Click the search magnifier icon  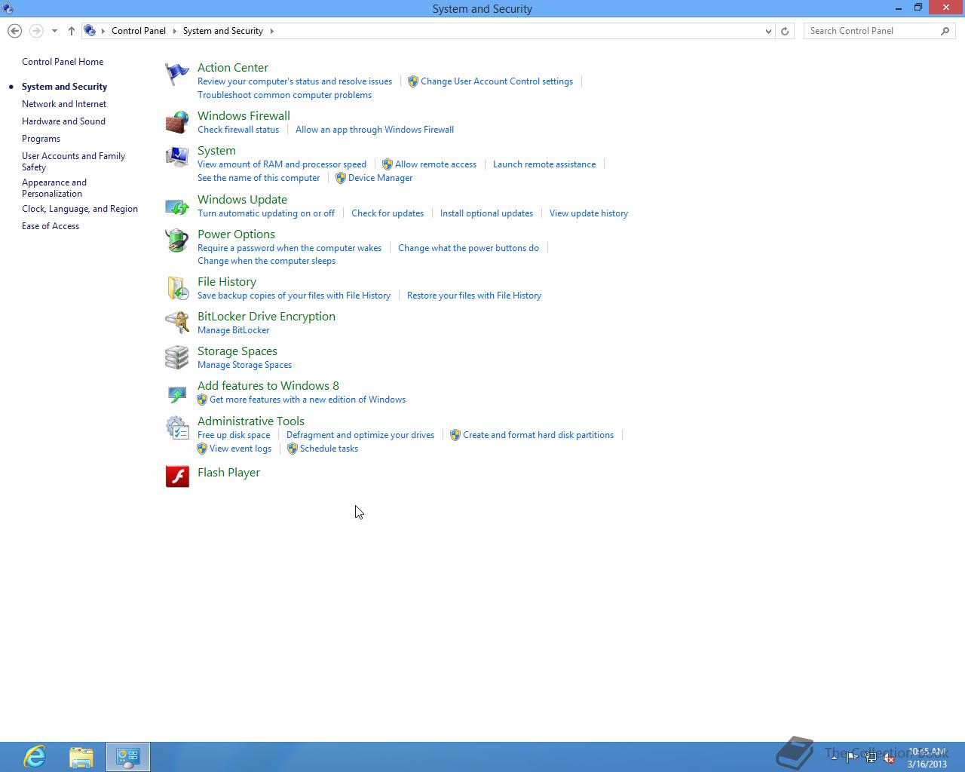pyautogui.click(x=945, y=31)
